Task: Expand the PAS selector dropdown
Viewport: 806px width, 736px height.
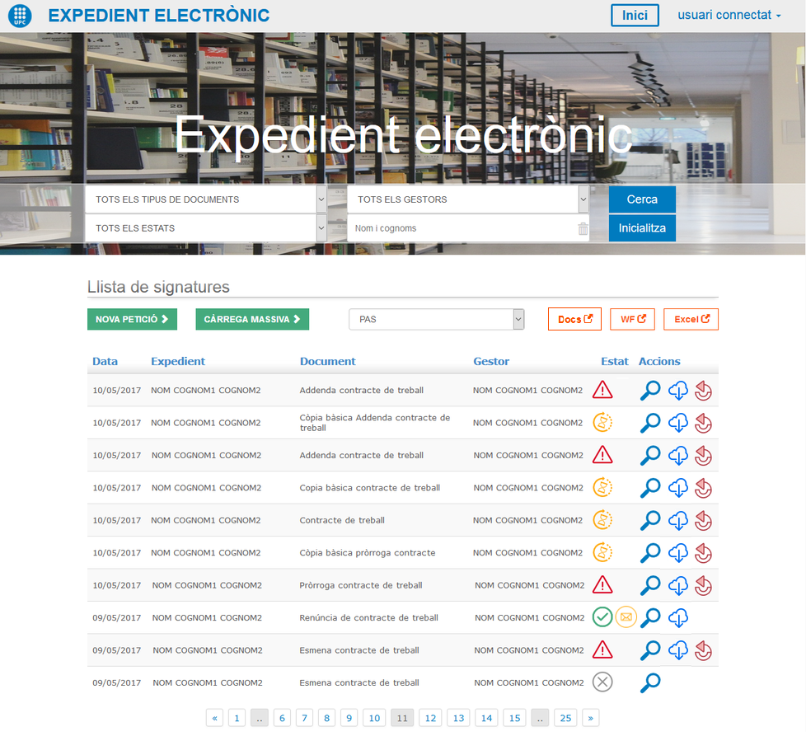Action: tap(437, 319)
